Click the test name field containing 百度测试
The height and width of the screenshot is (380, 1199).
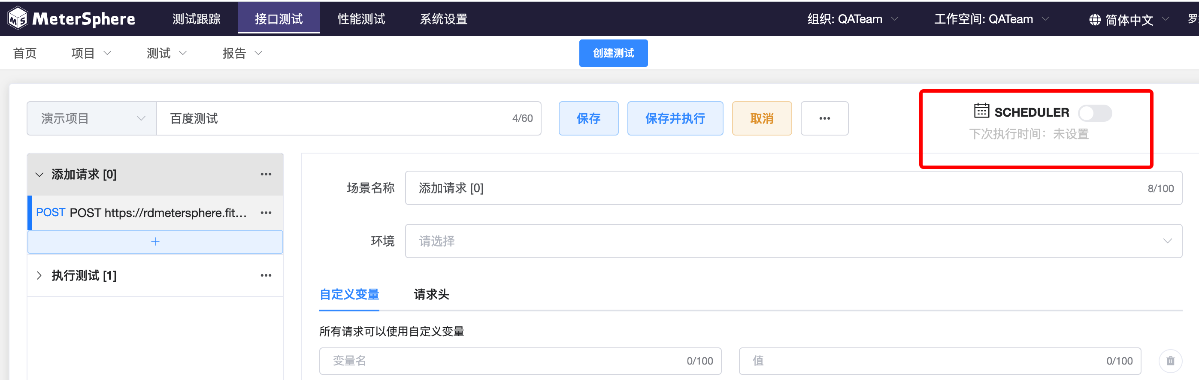348,119
